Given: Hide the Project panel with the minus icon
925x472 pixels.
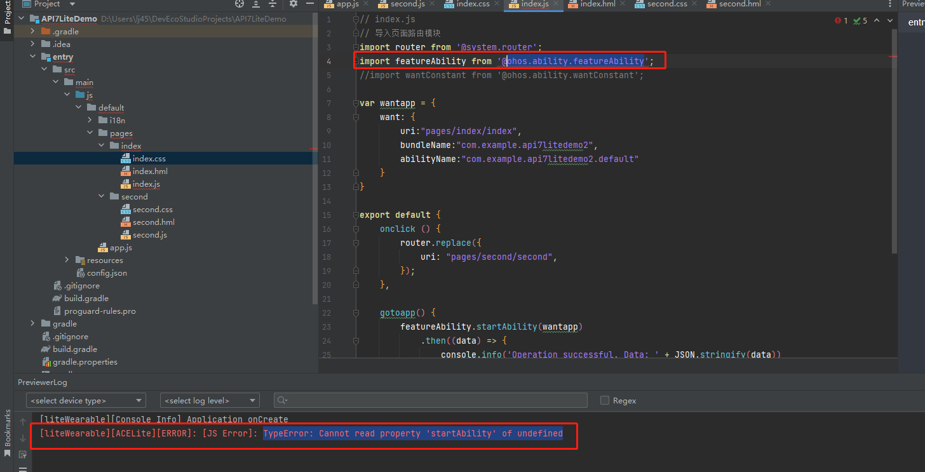Looking at the screenshot, I should tap(309, 4).
